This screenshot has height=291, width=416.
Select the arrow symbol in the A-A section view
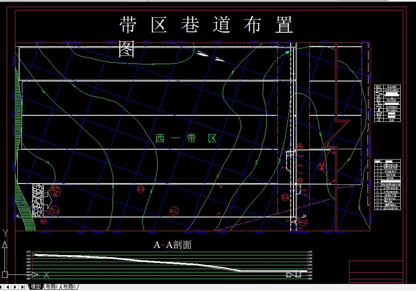(35, 274)
